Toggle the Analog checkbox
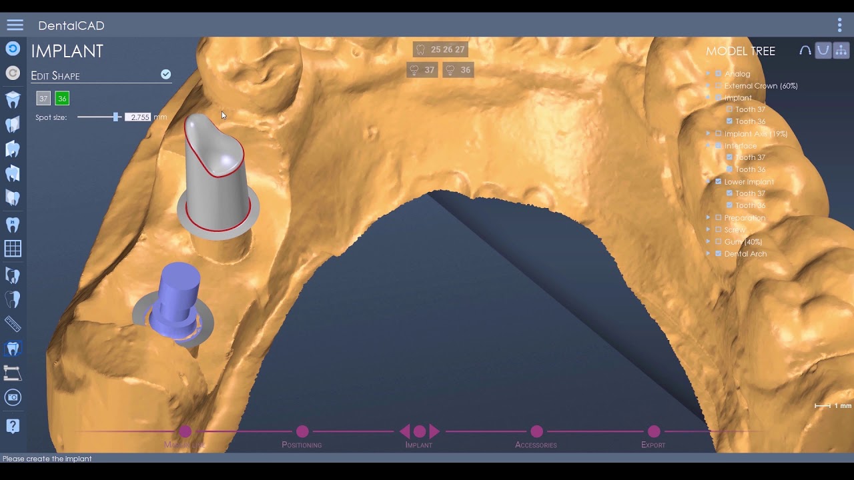 click(719, 74)
